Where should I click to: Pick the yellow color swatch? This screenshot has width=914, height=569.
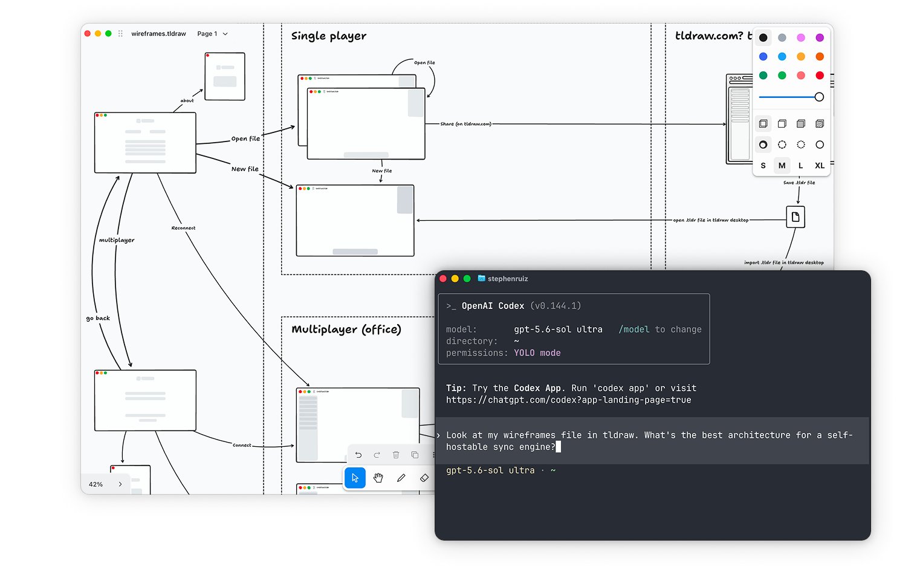click(x=801, y=56)
